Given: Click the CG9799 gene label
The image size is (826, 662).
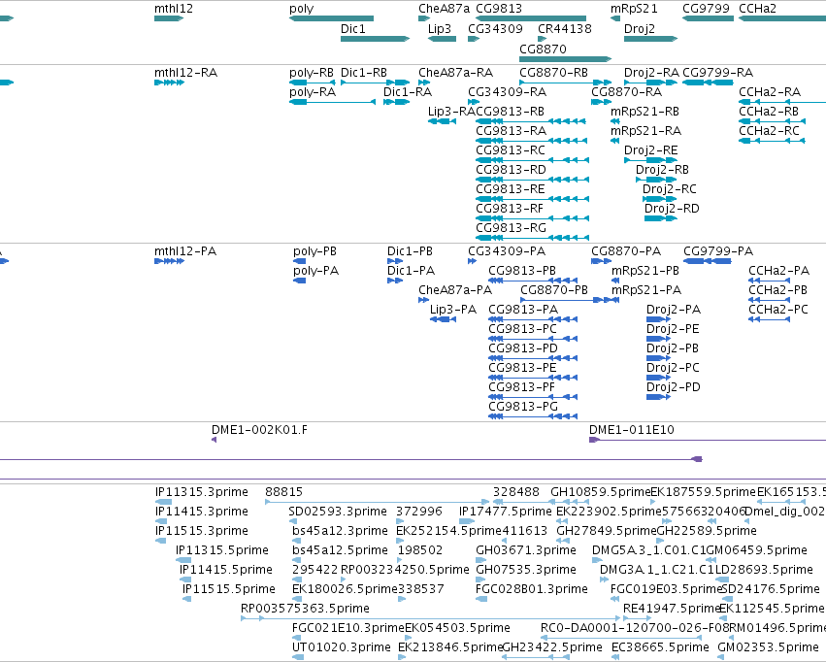Looking at the screenshot, I should [x=706, y=9].
